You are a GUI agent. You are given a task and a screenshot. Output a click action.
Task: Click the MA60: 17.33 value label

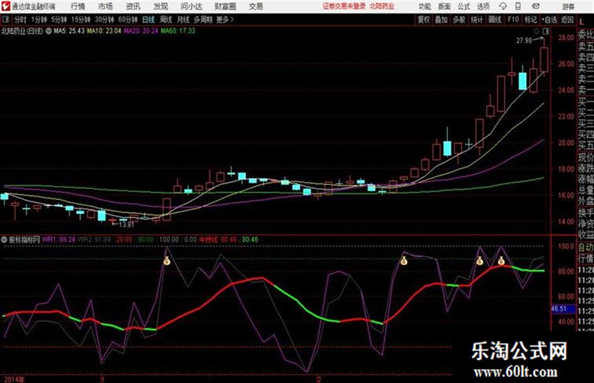178,31
